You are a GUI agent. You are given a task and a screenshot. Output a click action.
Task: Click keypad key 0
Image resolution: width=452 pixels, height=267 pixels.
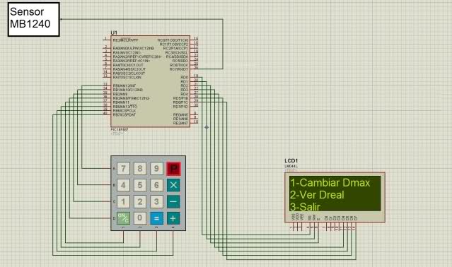click(x=140, y=218)
